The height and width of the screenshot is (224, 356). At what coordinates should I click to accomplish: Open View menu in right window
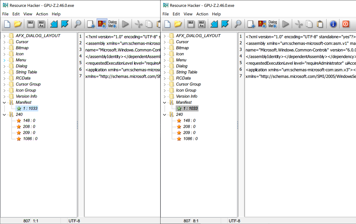pyautogui.click(x=188, y=14)
